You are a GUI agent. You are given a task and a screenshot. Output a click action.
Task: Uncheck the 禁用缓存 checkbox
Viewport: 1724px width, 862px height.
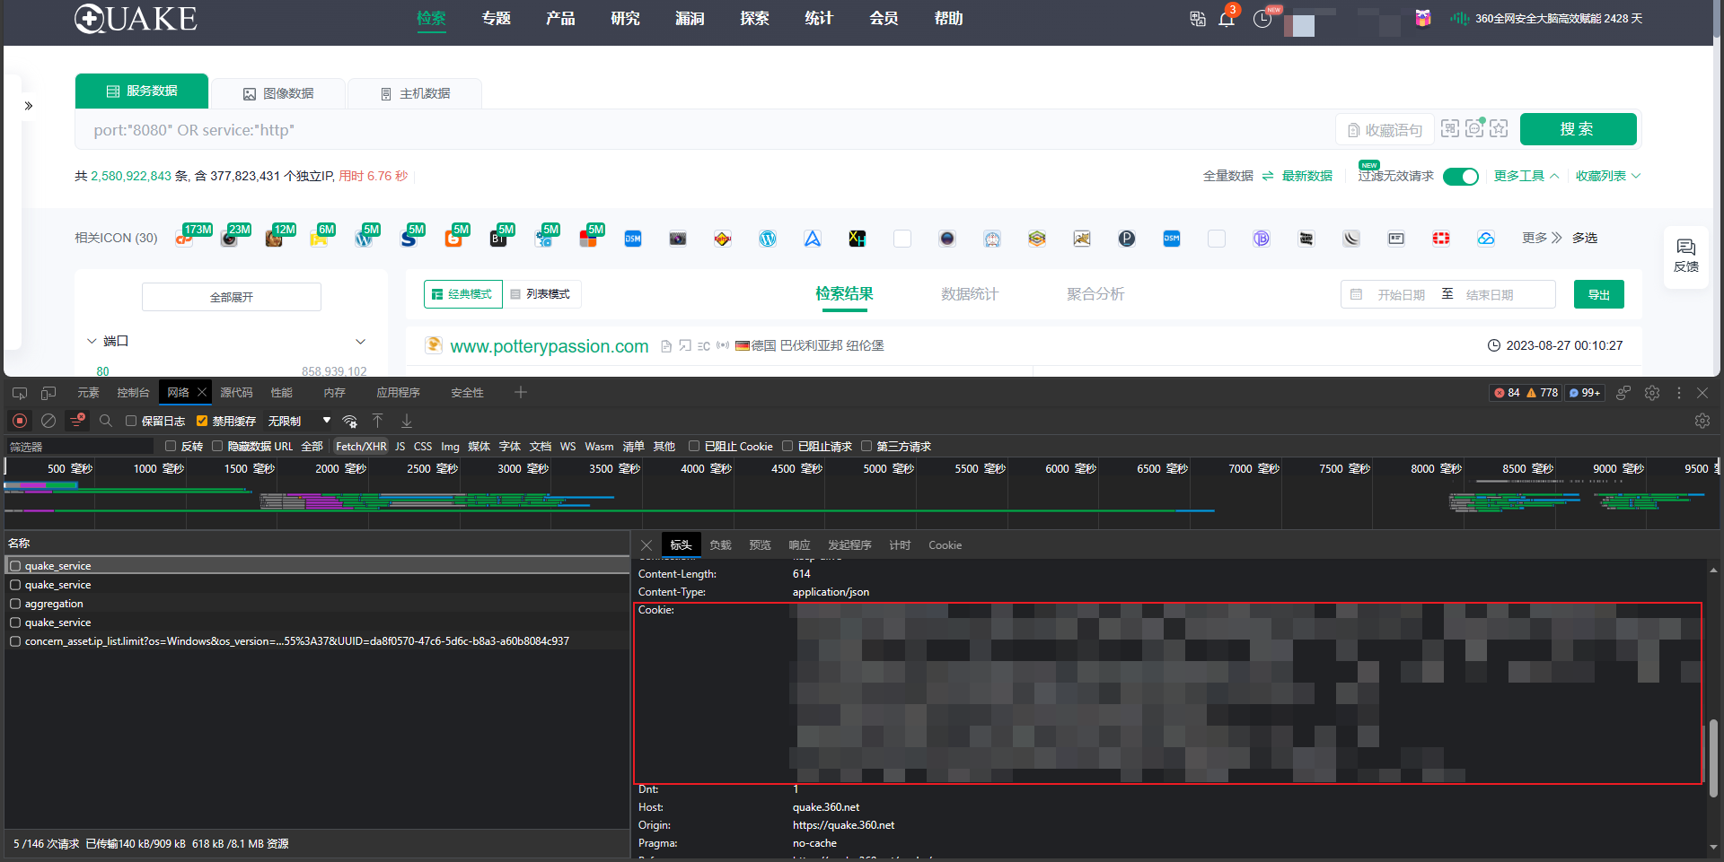pos(202,421)
